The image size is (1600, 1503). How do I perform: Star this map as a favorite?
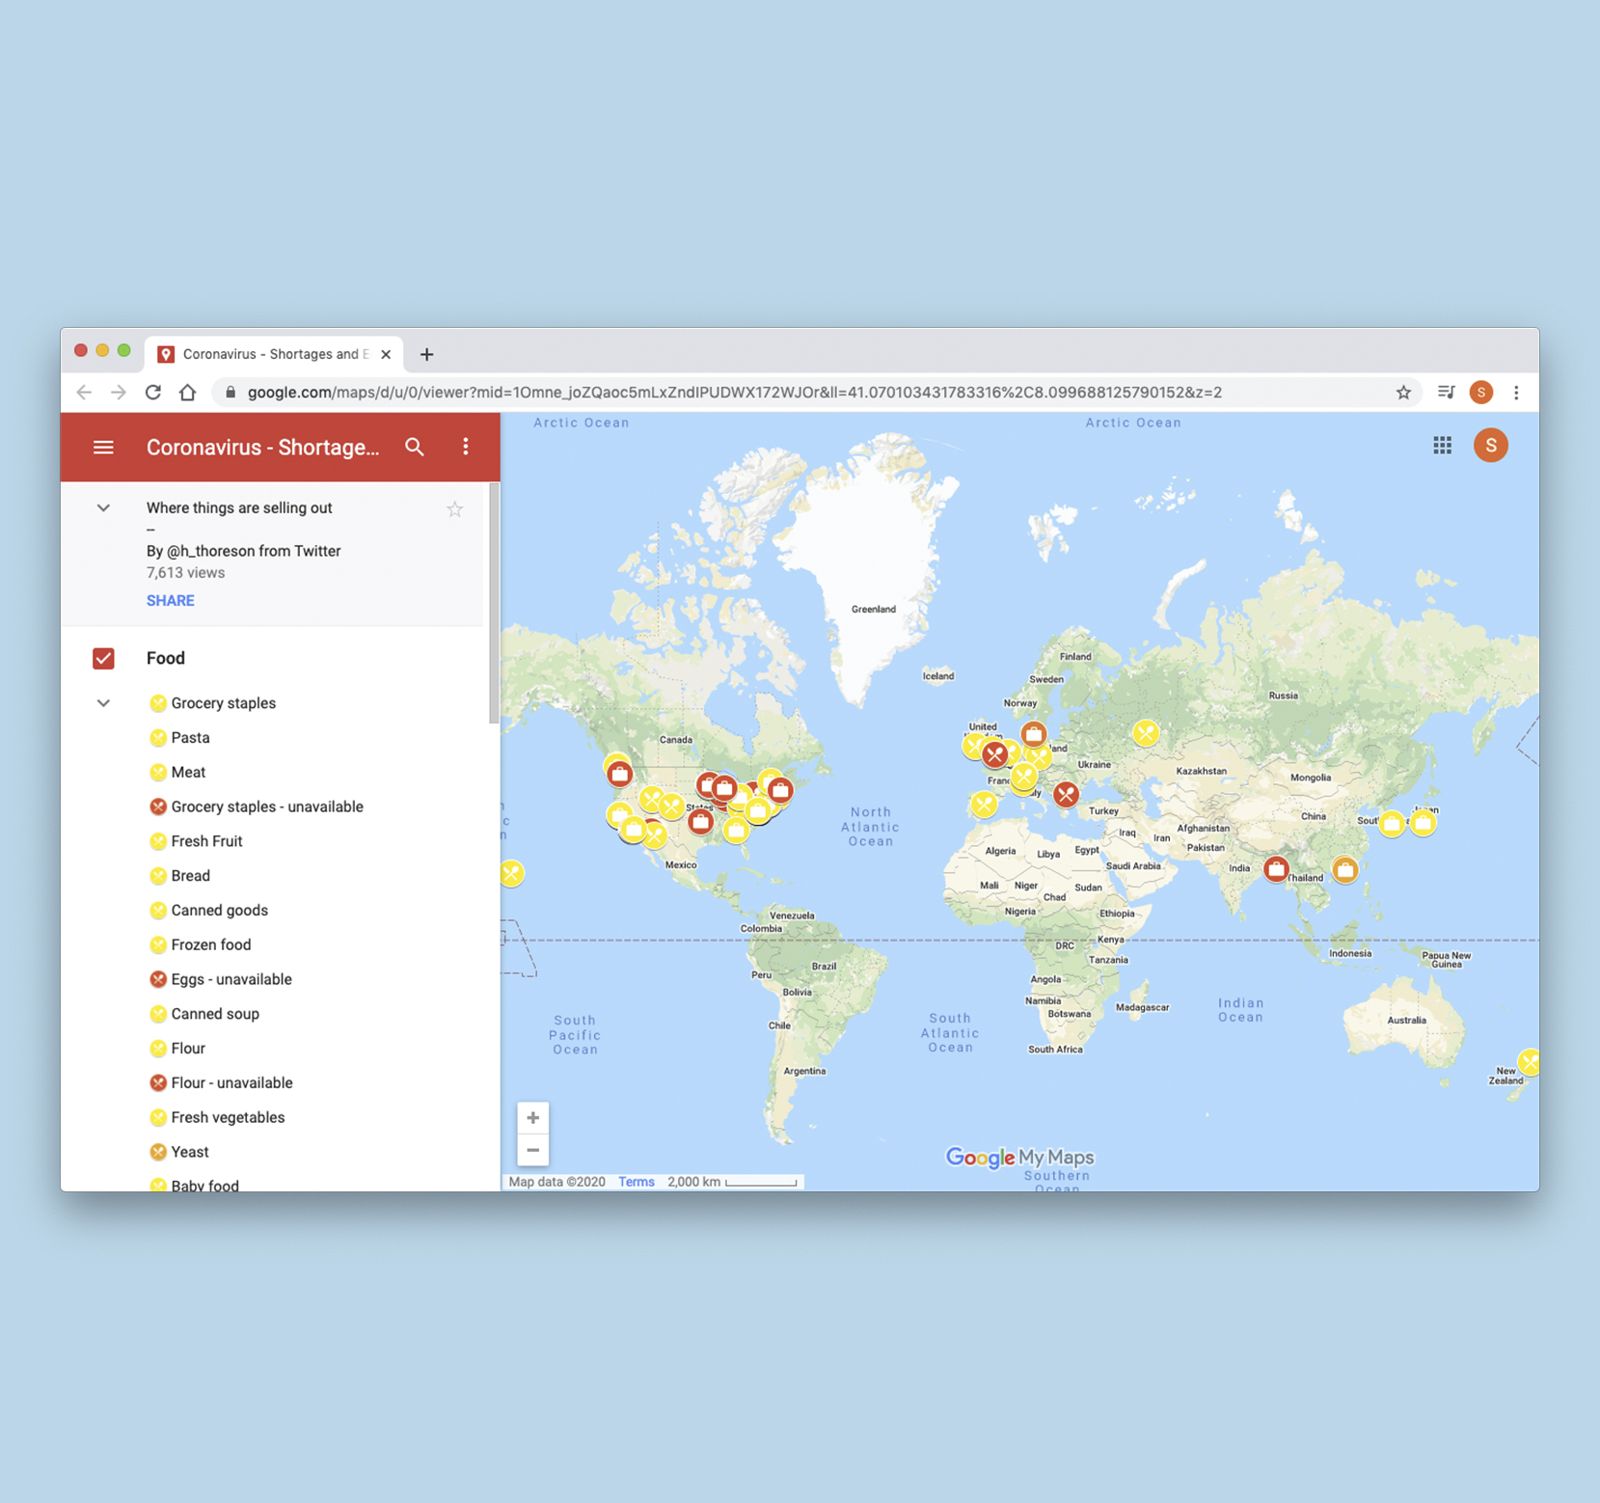454,509
